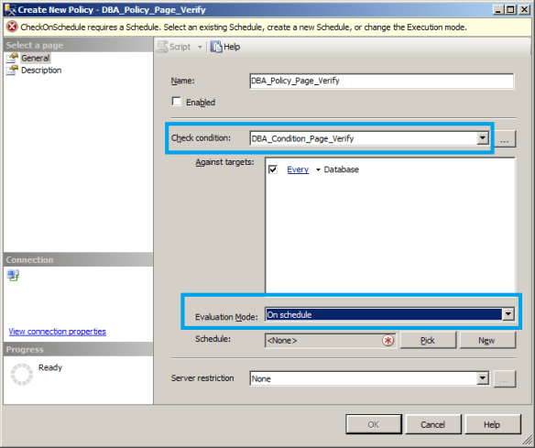535x448 pixels.
Task: Click the progress spinner icon
Action: click(x=22, y=374)
